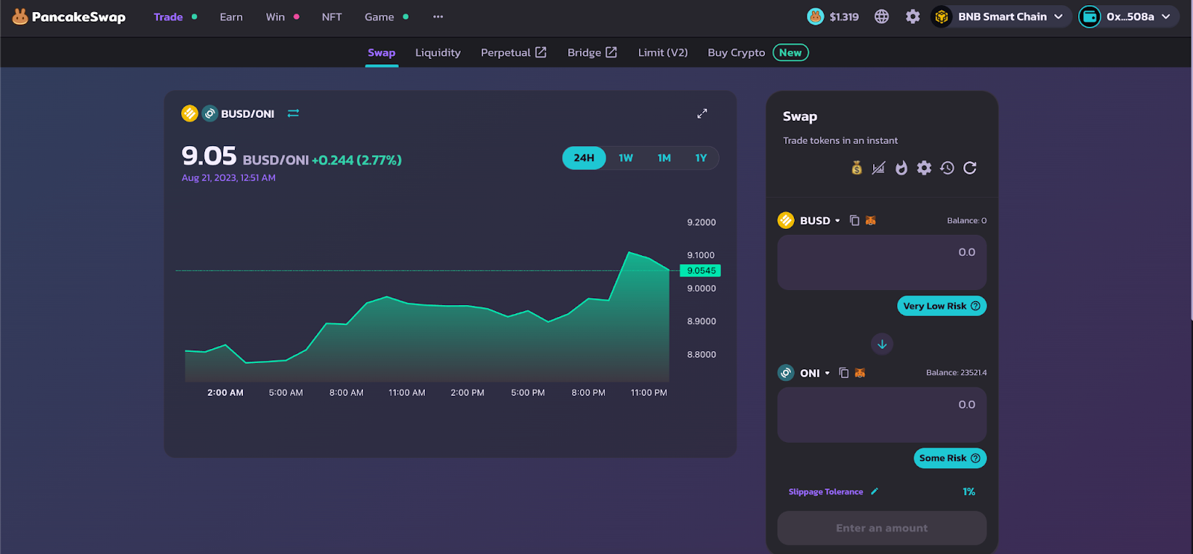This screenshot has width=1193, height=554.
Task: Go to the Liquidity tab
Action: 438,52
